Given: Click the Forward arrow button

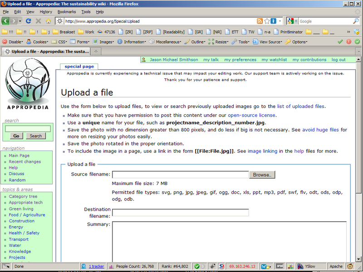Looking at the screenshot, I should coord(14,21).
